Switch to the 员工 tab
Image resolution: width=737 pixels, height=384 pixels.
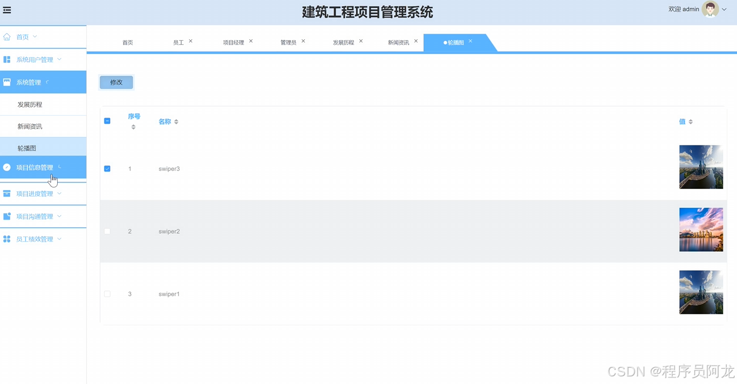coord(179,41)
